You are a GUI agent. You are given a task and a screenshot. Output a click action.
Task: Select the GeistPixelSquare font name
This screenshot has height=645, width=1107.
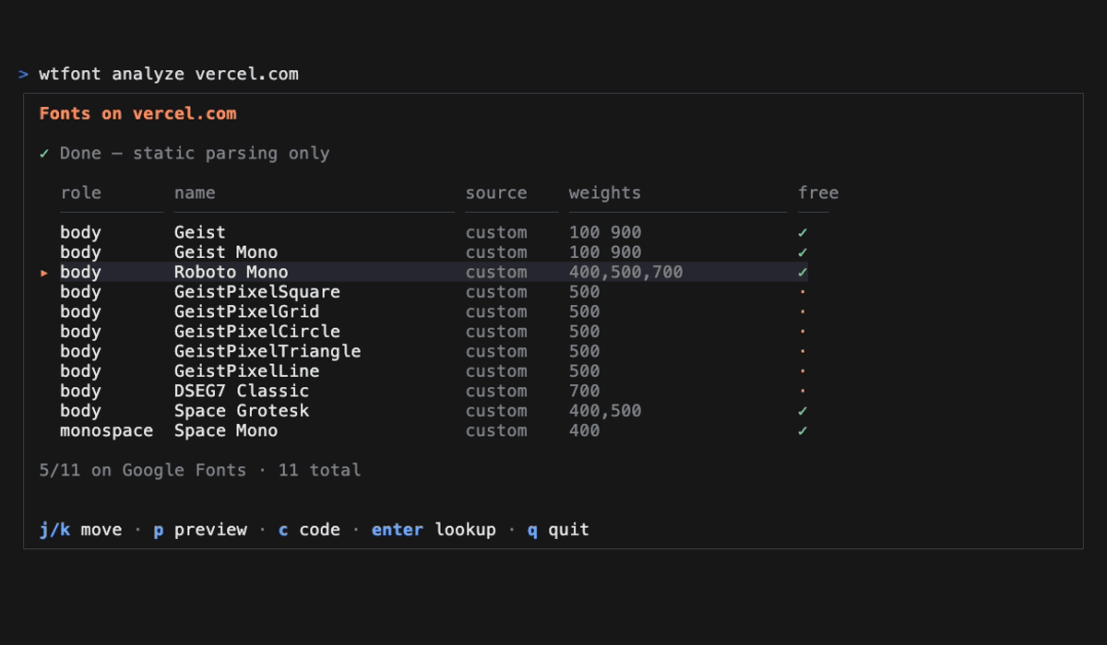tap(257, 292)
